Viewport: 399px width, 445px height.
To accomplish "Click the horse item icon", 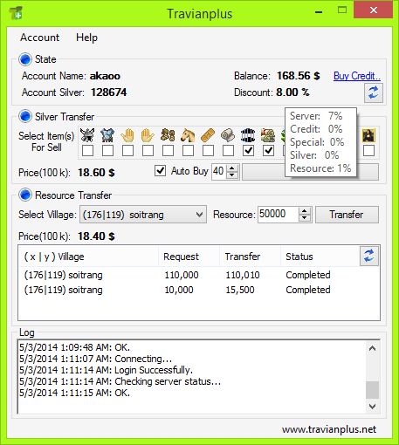I will pyautogui.click(x=188, y=135).
